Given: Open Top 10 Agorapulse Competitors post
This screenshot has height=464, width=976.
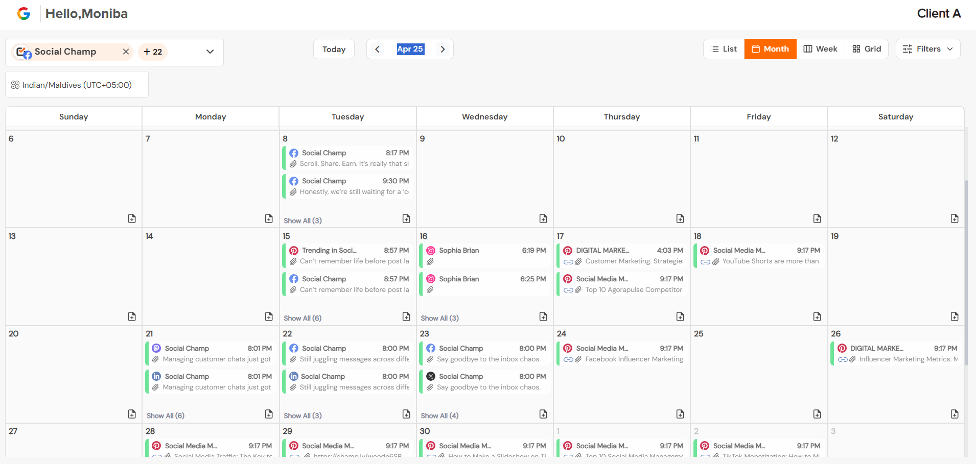Looking at the screenshot, I should click(621, 284).
